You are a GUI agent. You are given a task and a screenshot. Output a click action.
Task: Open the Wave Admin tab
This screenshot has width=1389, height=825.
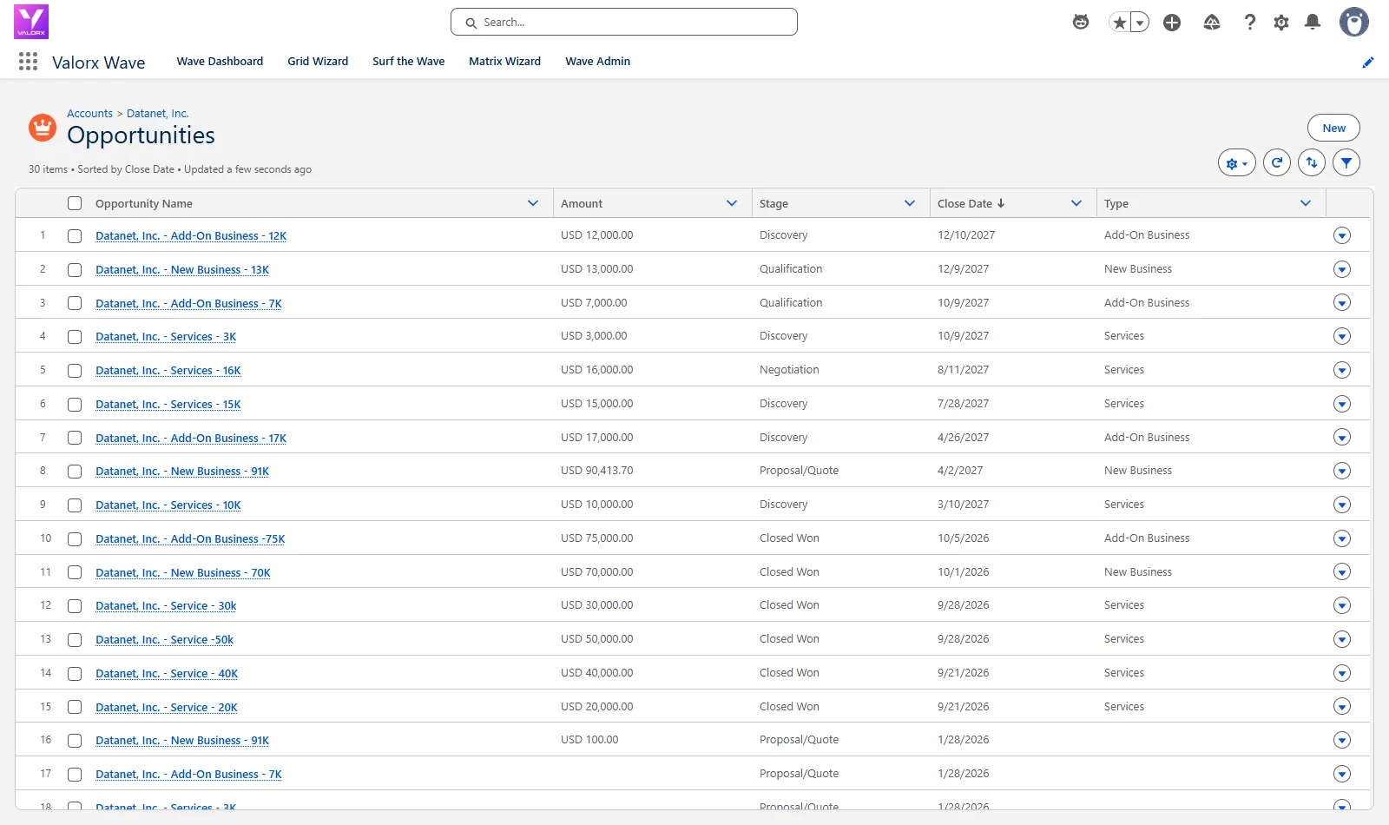(x=598, y=62)
